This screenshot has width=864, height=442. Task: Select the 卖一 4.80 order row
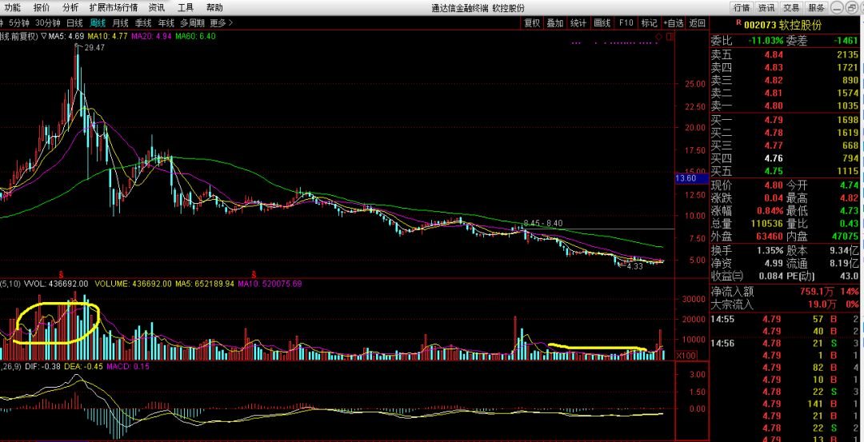pyautogui.click(x=785, y=106)
